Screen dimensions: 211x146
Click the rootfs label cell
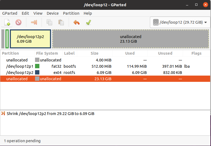point(69,73)
